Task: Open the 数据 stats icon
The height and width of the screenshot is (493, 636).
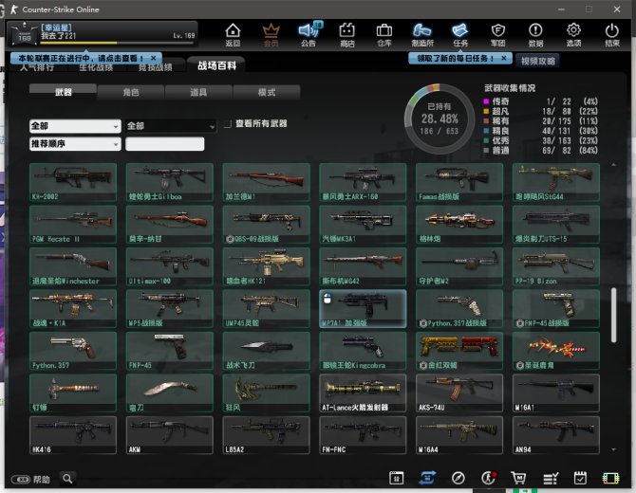Action: (x=535, y=34)
